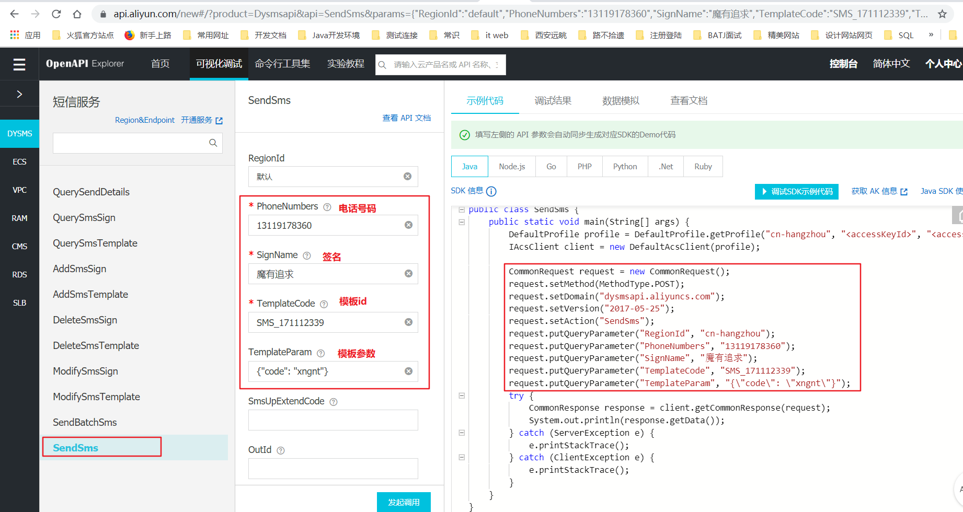
Task: Click the SmsUpExtendCode input field
Action: click(x=333, y=420)
